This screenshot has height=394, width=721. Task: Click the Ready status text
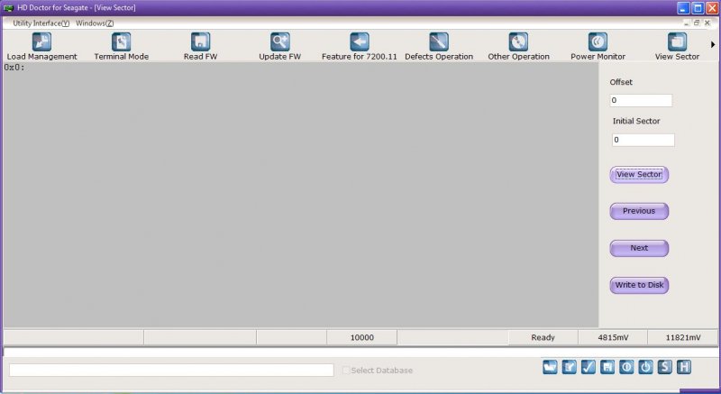pyautogui.click(x=543, y=337)
